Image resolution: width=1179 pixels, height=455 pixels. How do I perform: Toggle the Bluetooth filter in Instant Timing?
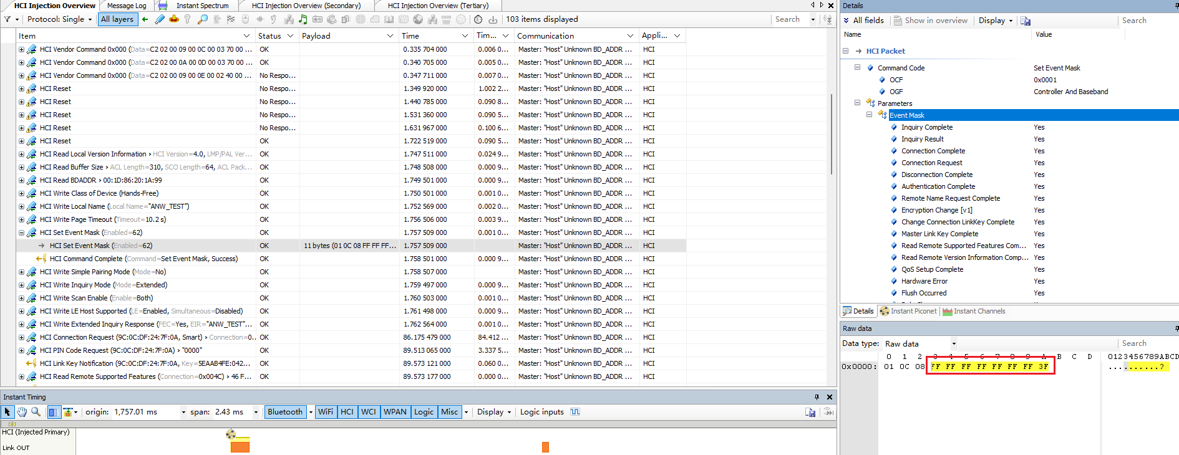285,412
